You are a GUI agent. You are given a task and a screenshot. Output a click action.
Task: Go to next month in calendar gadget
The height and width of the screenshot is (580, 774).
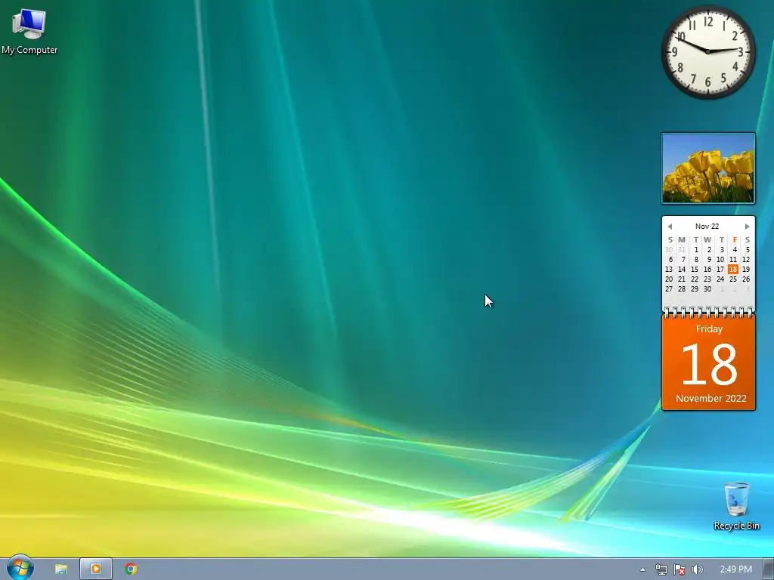[x=747, y=227]
